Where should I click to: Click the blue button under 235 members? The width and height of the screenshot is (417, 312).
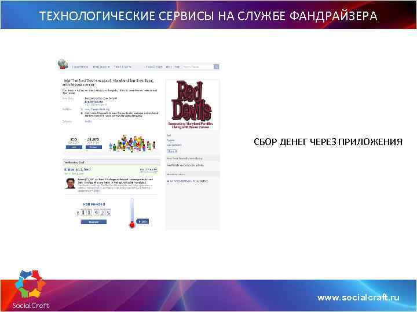pyautogui.click(x=74, y=147)
